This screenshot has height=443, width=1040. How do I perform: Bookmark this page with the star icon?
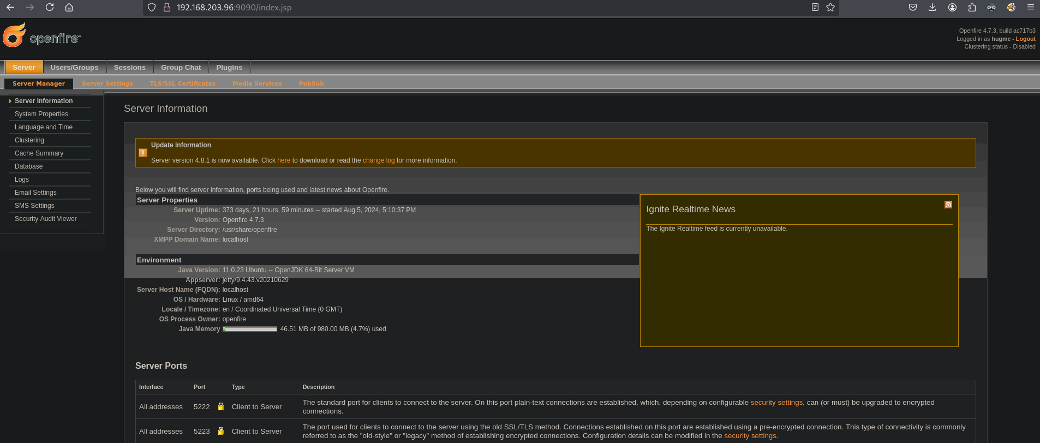(x=830, y=7)
